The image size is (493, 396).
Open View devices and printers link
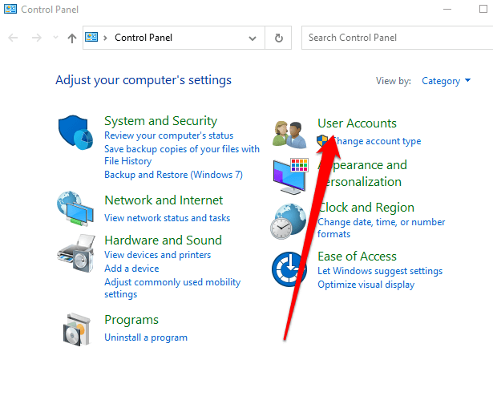(157, 255)
